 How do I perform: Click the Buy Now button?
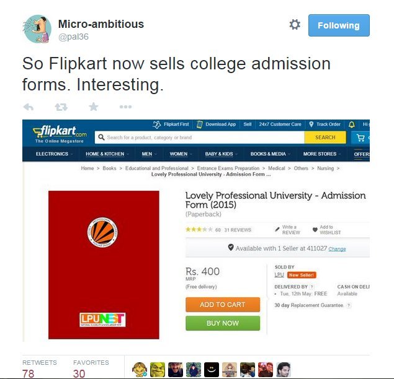[223, 323]
